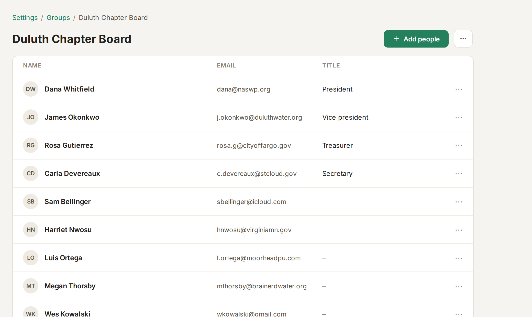Click email dana@naswp.org
The image size is (532, 317).
[x=243, y=89]
